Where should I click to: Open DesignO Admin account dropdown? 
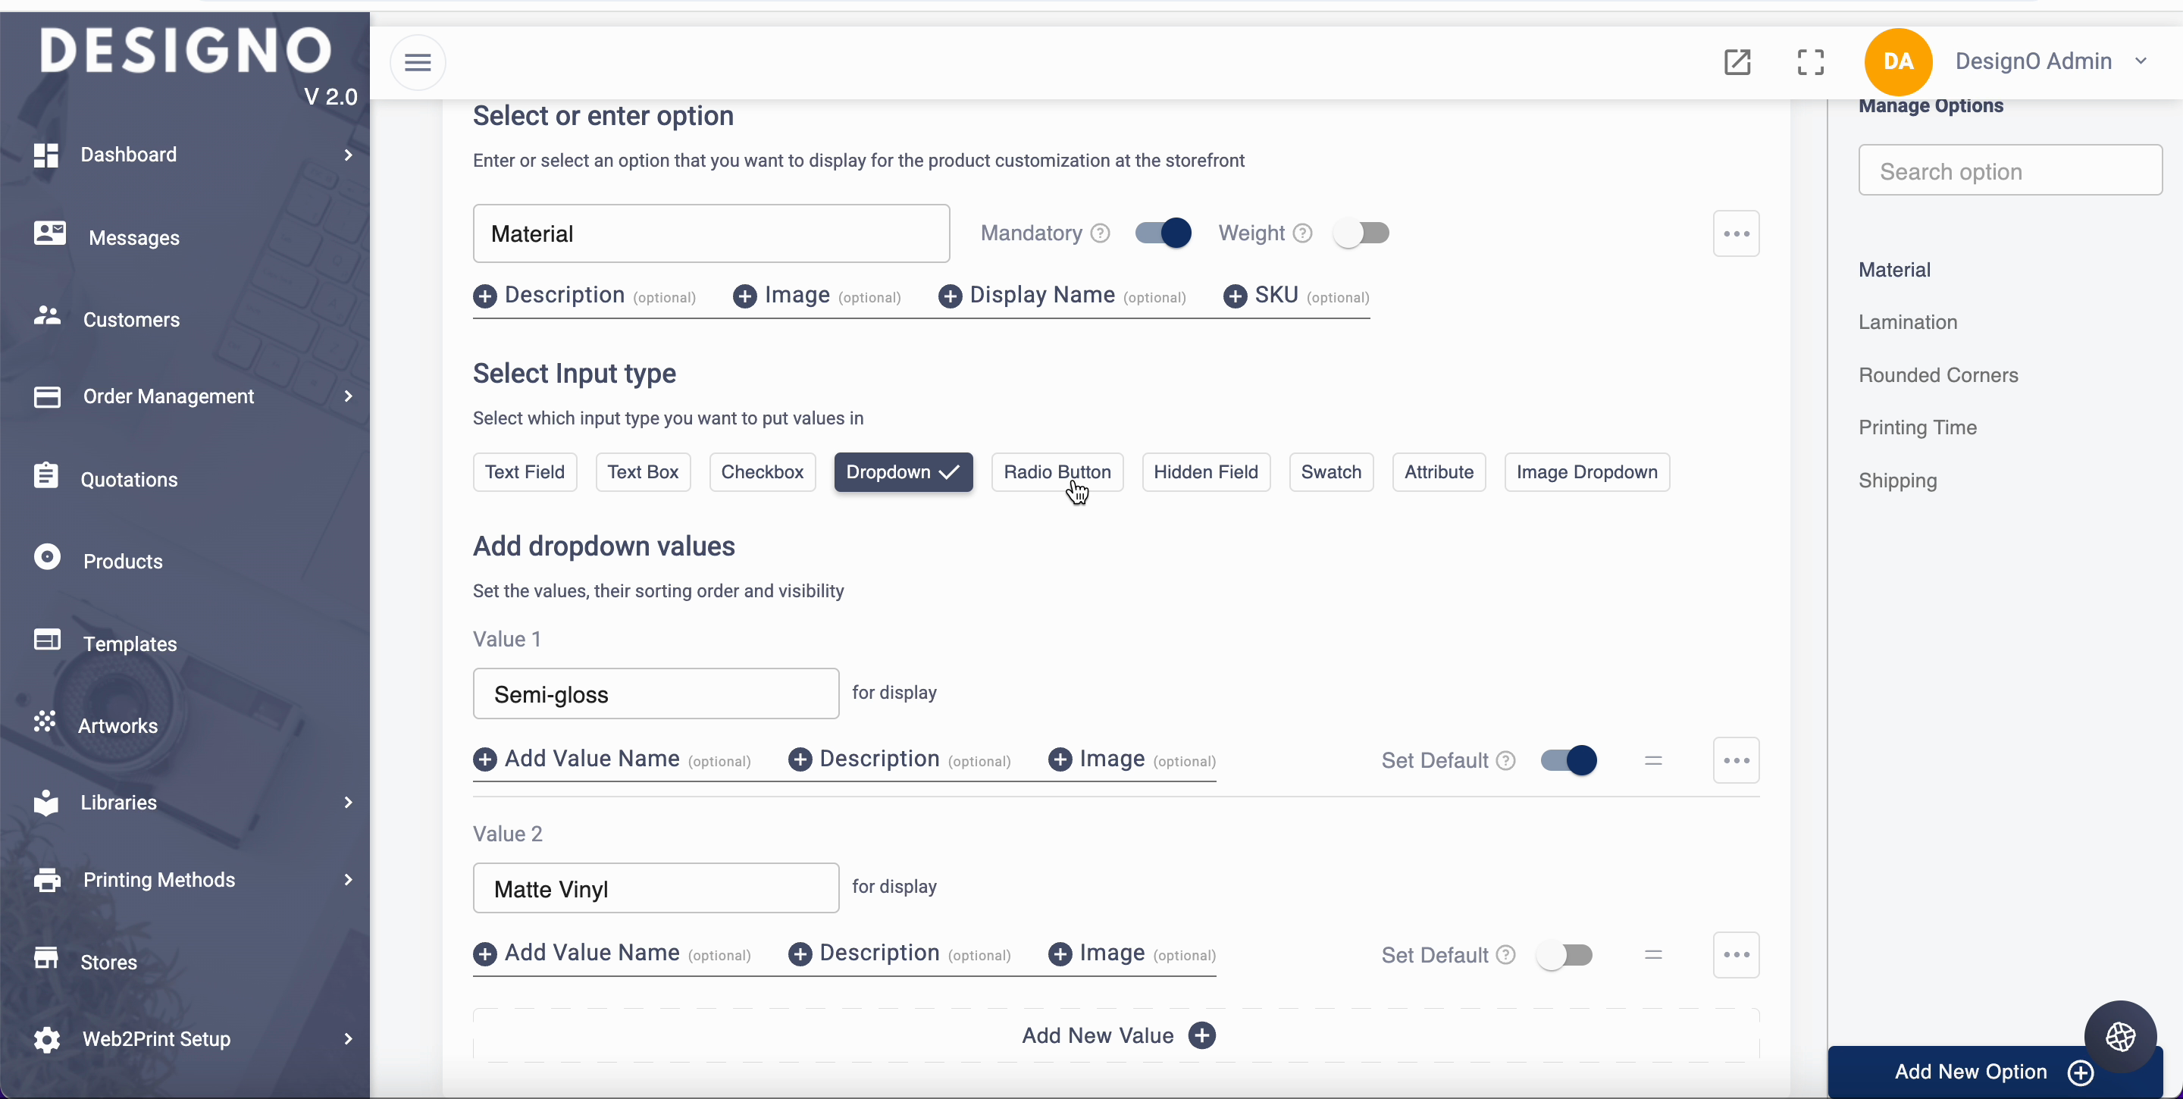(x=2140, y=61)
